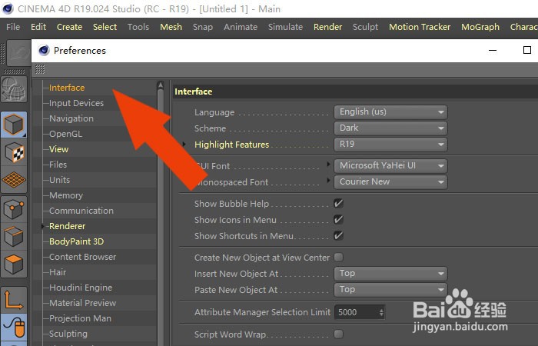Open the Sculpt menu
Viewport: 538px width, 346px height.
[365, 27]
